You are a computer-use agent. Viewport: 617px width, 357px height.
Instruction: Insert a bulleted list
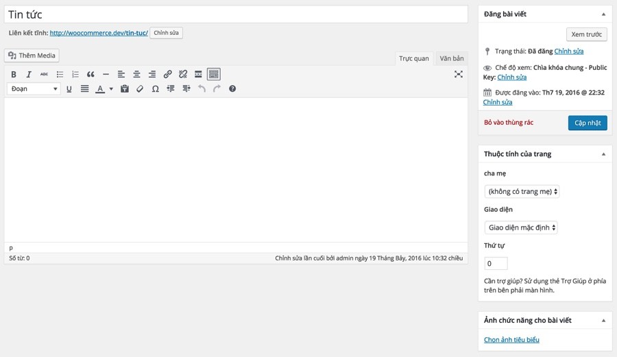pyautogui.click(x=60, y=74)
